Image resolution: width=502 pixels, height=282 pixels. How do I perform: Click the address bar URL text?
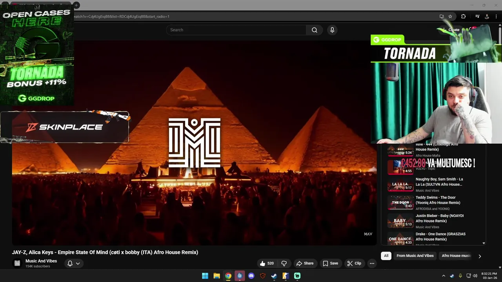(122, 16)
